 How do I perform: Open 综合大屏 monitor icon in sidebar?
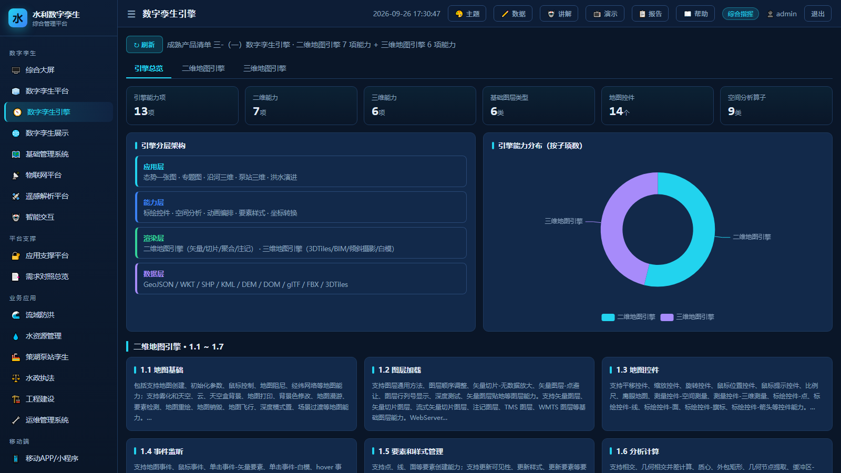point(16,70)
